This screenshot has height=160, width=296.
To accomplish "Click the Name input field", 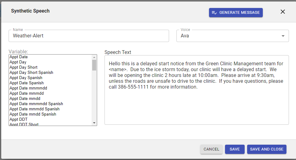I will [x=89, y=36].
